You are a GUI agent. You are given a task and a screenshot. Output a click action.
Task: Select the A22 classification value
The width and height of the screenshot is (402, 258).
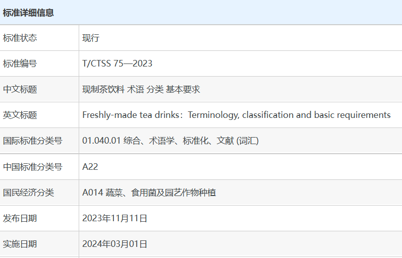90,167
